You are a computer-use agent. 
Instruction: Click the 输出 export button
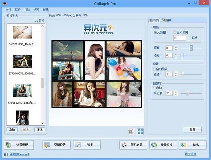[192, 145]
